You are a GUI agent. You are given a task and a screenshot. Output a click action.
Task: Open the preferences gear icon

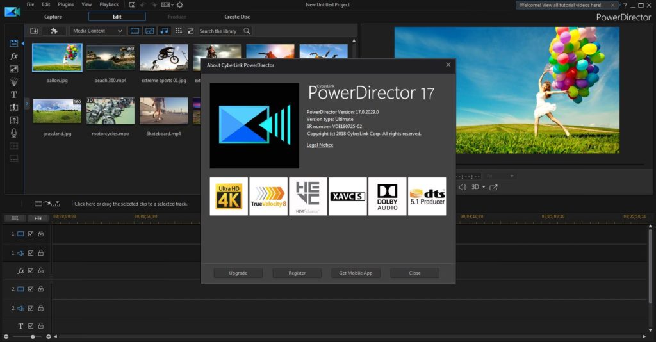[x=180, y=4]
